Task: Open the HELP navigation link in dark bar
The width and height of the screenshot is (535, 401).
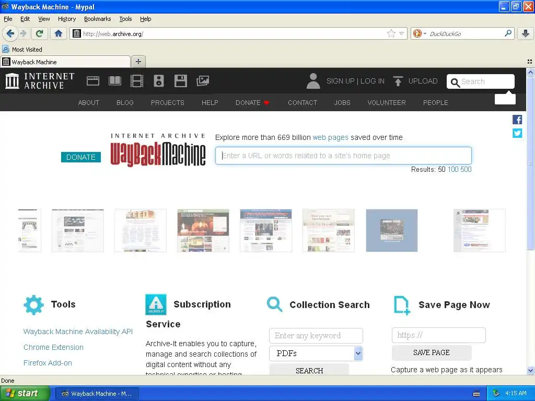Action: point(210,103)
